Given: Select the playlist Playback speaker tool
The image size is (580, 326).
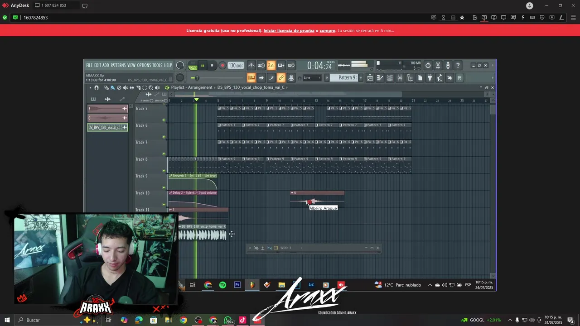Looking at the screenshot, I should point(157,88).
